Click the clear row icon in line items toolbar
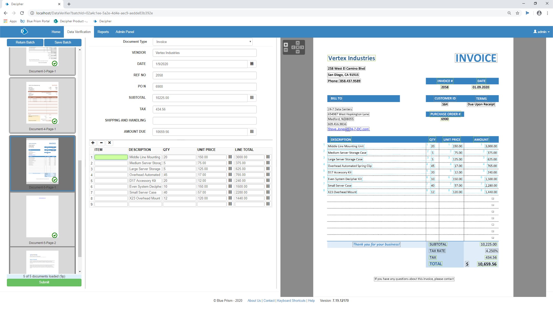The image size is (553, 313). pyautogui.click(x=110, y=142)
